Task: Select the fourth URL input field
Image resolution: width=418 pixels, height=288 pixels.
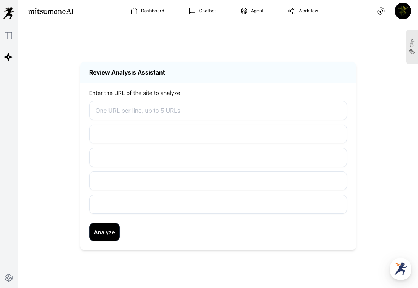Action: (218, 181)
